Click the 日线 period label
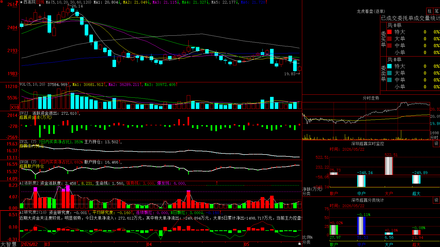Viewport: 440px width, 247px height. point(40,2)
